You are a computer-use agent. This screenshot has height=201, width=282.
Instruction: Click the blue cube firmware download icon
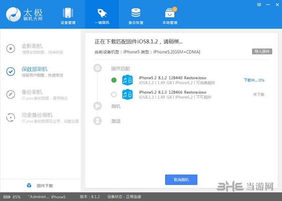coord(29,186)
